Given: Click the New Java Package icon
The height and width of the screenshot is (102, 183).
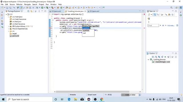Looking at the screenshot, I should tap(58, 8).
